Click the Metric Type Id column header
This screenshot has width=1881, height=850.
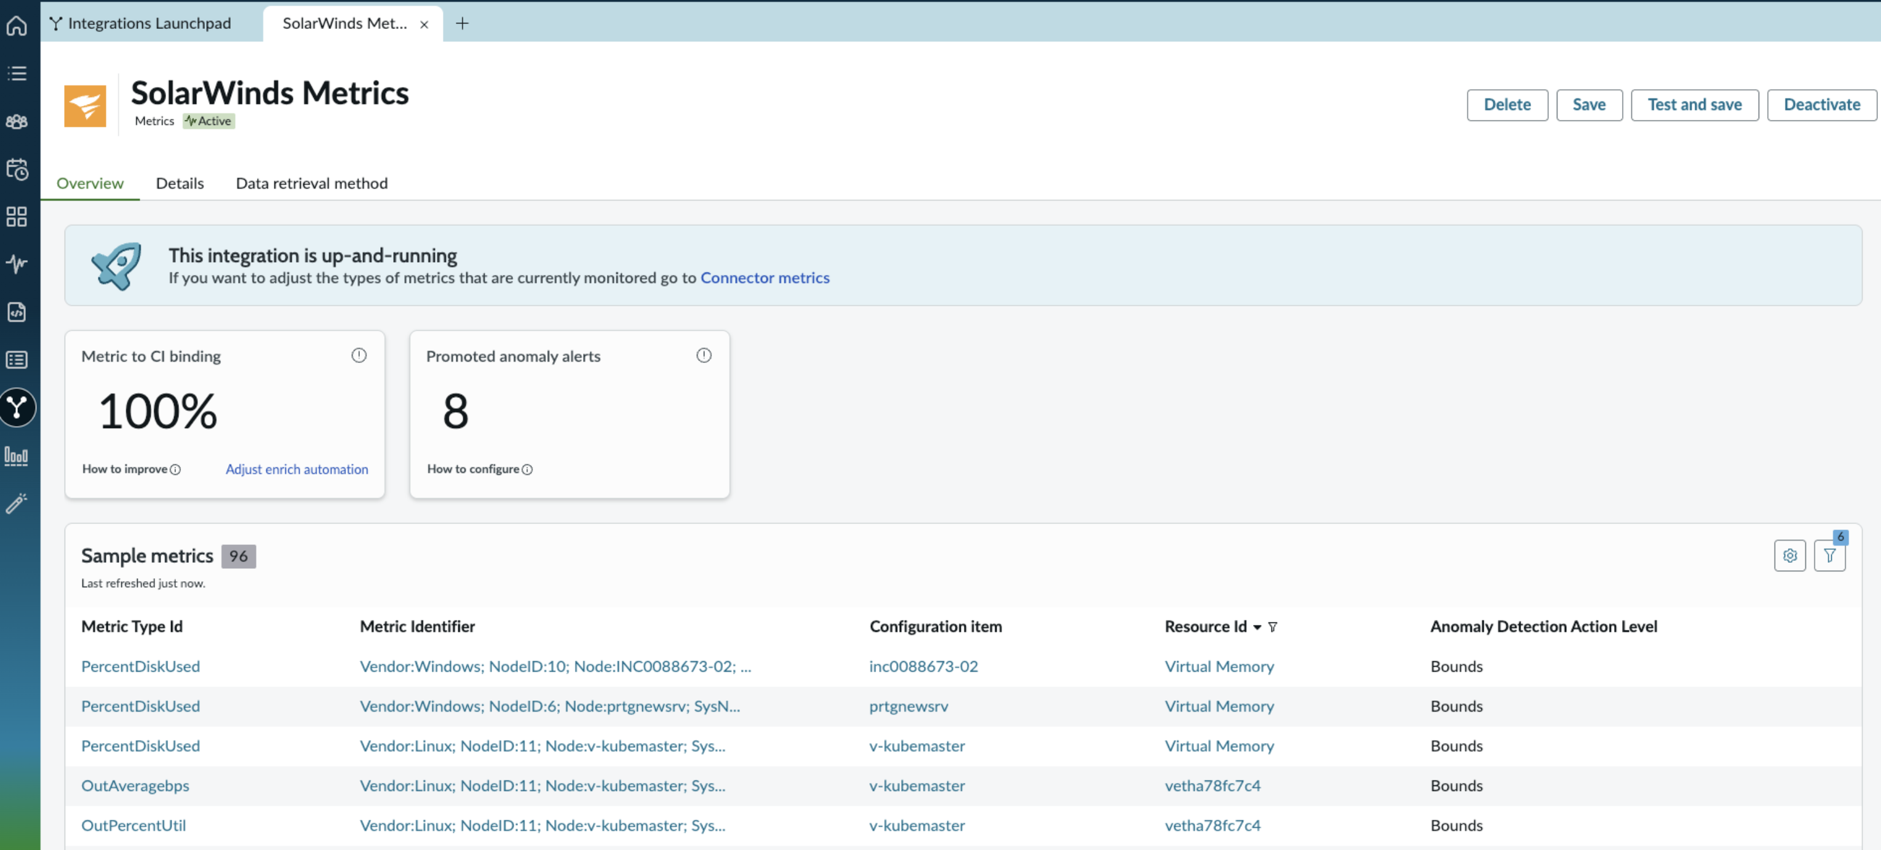[x=132, y=627]
